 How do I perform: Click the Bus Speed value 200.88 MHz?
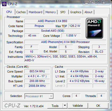click(x=37, y=81)
